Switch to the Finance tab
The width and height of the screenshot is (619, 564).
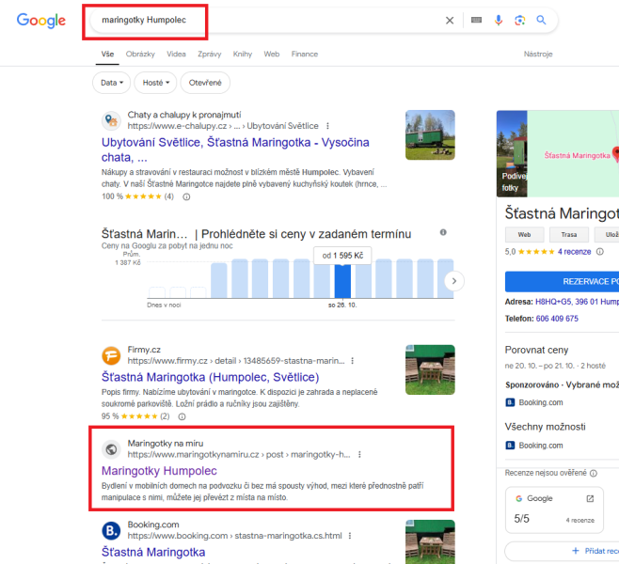click(x=305, y=54)
